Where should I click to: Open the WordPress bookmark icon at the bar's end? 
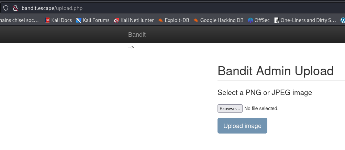click(x=343, y=20)
